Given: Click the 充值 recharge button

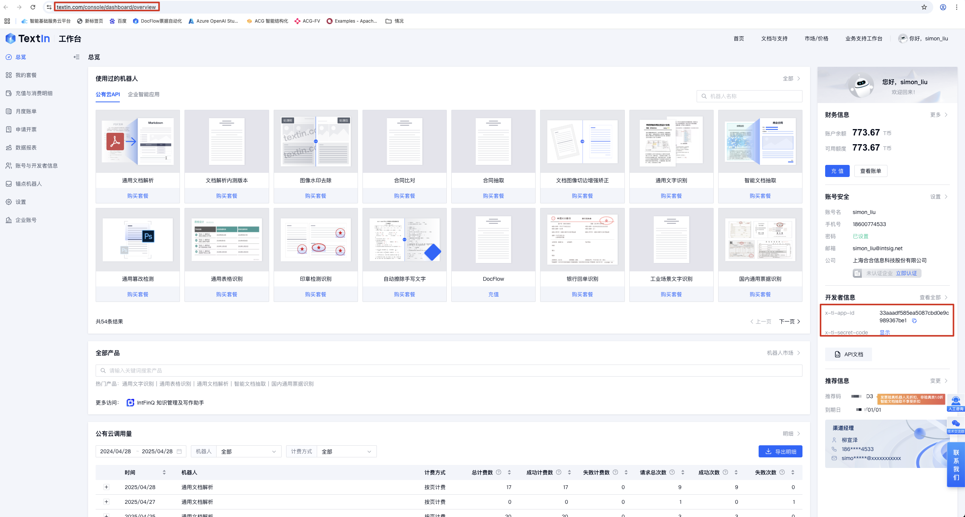Looking at the screenshot, I should pyautogui.click(x=837, y=171).
